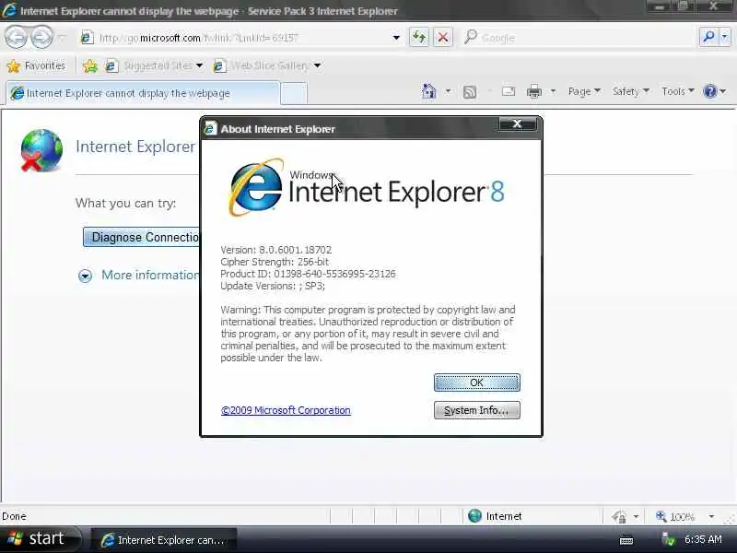Click the Zoom level 100% button
The image size is (737, 553).
pyautogui.click(x=675, y=517)
